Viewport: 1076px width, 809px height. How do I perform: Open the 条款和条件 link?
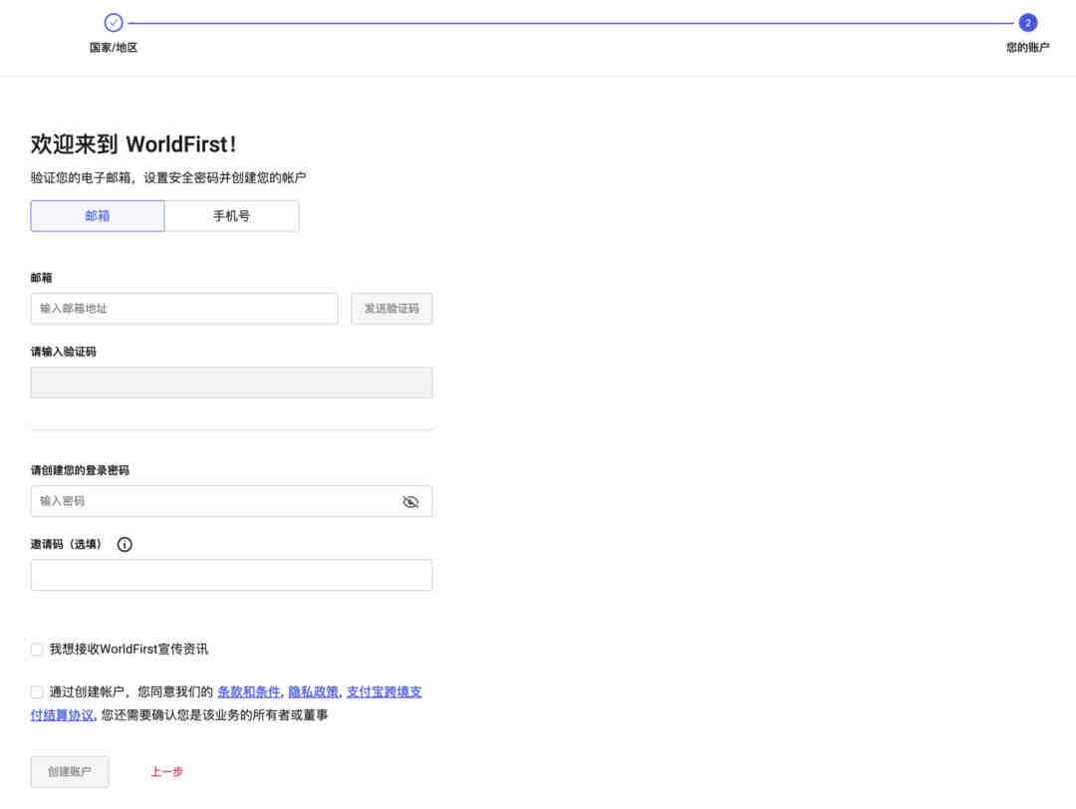(x=248, y=691)
